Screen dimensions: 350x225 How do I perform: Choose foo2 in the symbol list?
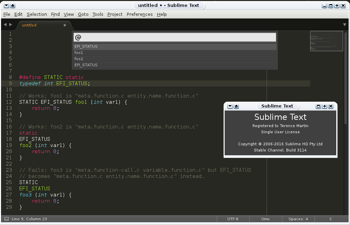[175, 59]
